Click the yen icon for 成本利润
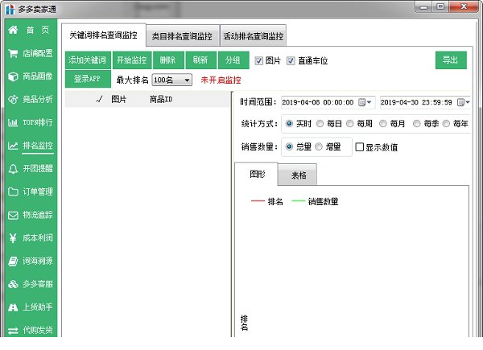The width and height of the screenshot is (483, 350). pos(13,238)
